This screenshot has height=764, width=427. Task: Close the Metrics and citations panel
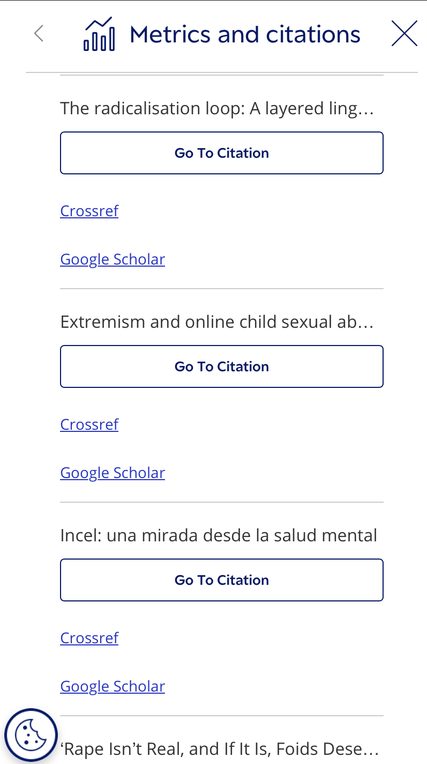404,33
